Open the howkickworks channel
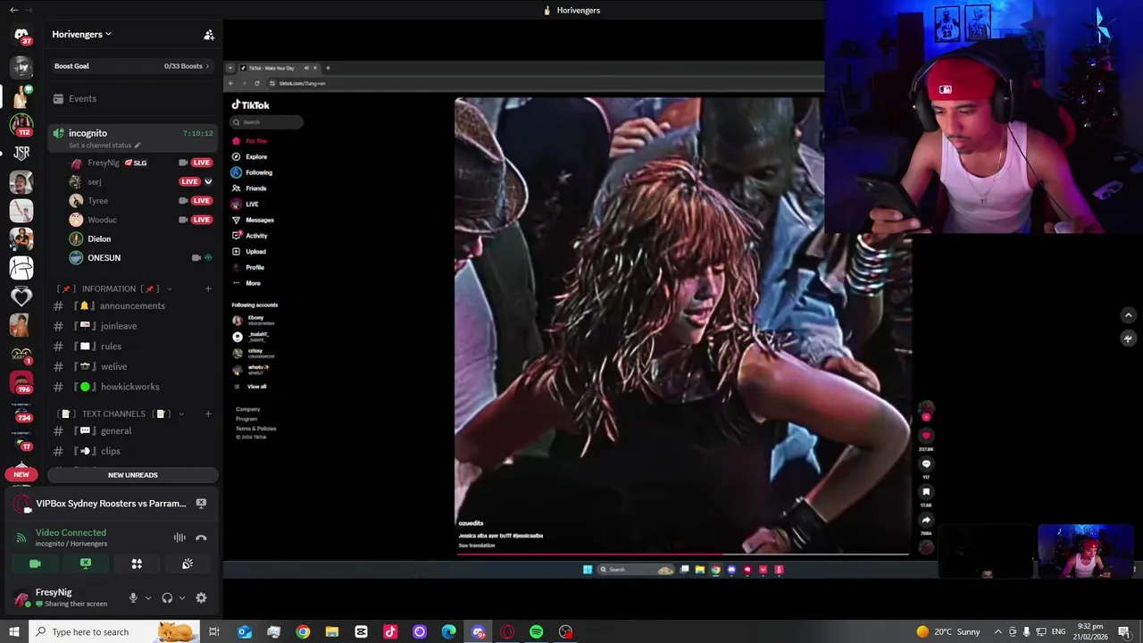This screenshot has height=643, width=1143. point(132,387)
